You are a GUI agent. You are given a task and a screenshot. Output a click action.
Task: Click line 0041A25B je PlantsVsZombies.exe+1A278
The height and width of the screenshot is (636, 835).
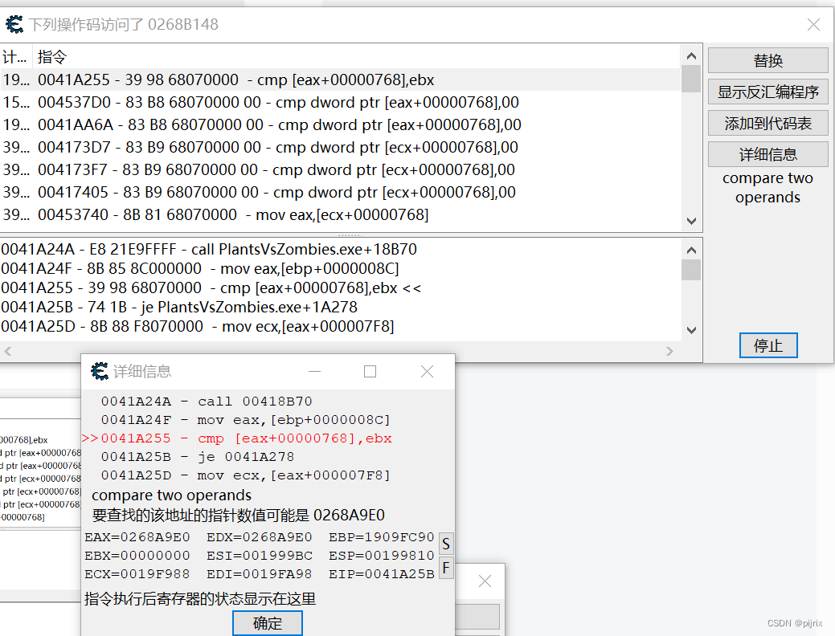pos(179,307)
